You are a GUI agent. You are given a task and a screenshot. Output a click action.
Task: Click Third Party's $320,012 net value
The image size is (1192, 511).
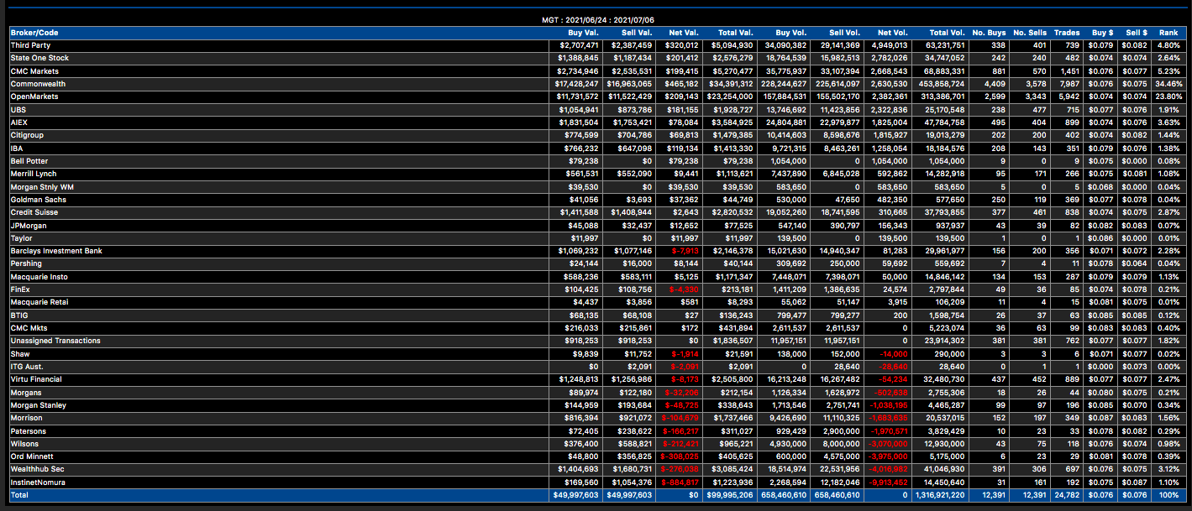682,45
